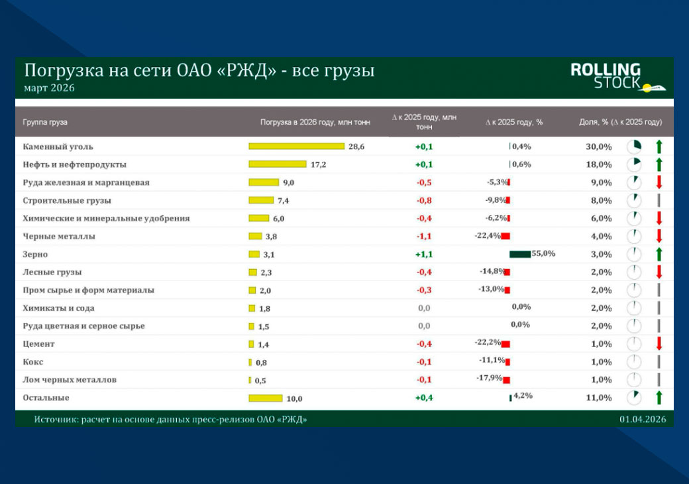Click green up arrow for Каменный уголь

pos(659,147)
